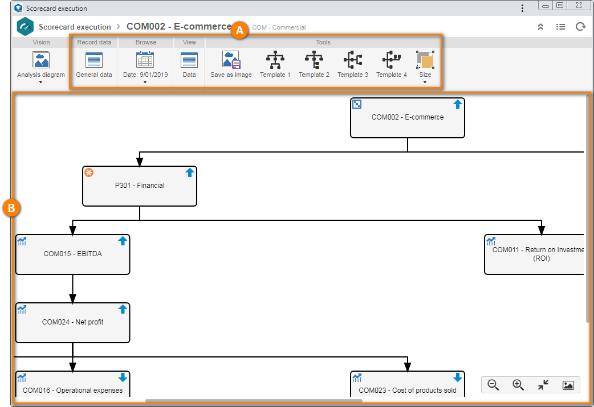Image resolution: width=594 pixels, height=407 pixels.
Task: Click the COM - Commercial subtitle text
Action: pos(279,27)
